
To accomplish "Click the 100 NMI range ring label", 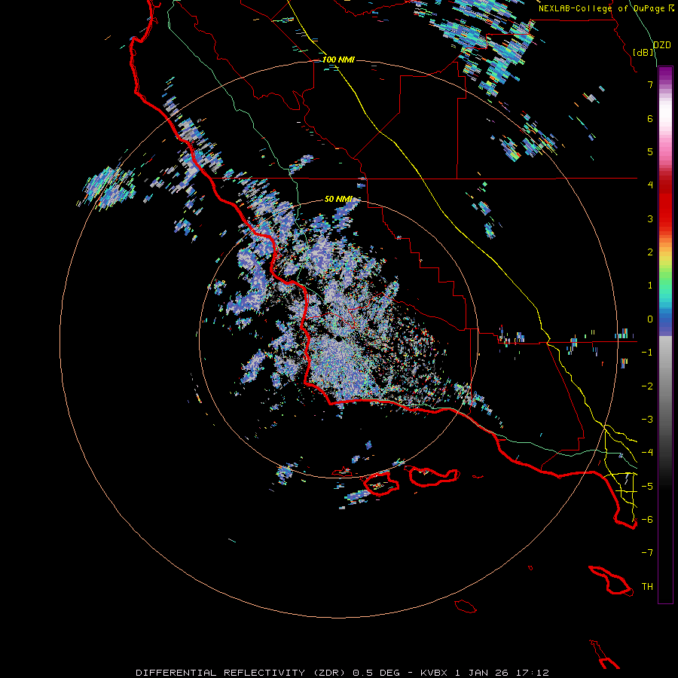I will click(338, 60).
